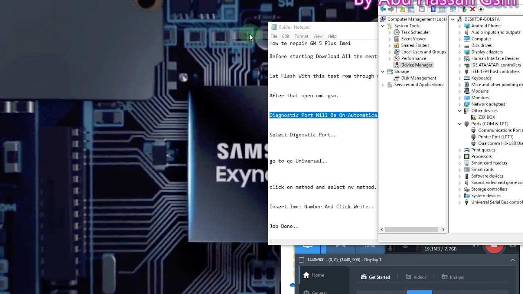Click the selection rectangle icon beside 1440x900
This screenshot has height=294, width=523.
tap(302, 260)
